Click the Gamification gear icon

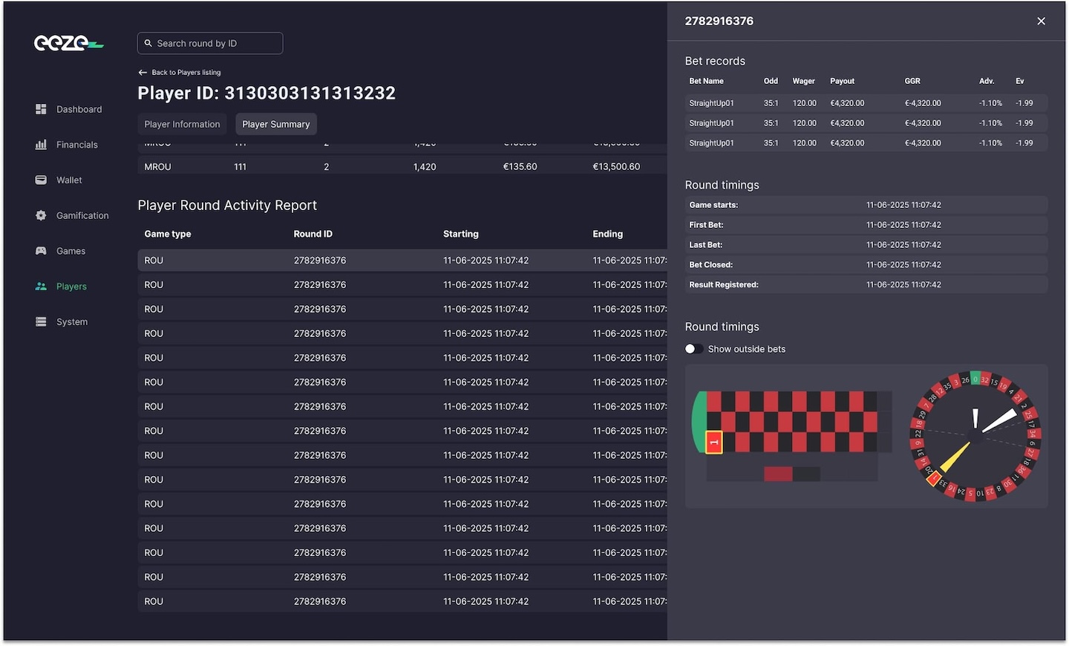click(x=41, y=215)
